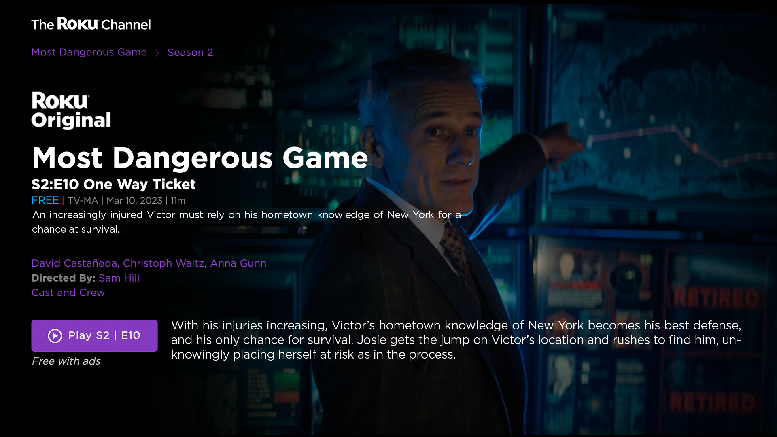The width and height of the screenshot is (777, 437).
Task: Play S2 | E10 episode
Action: (94, 336)
